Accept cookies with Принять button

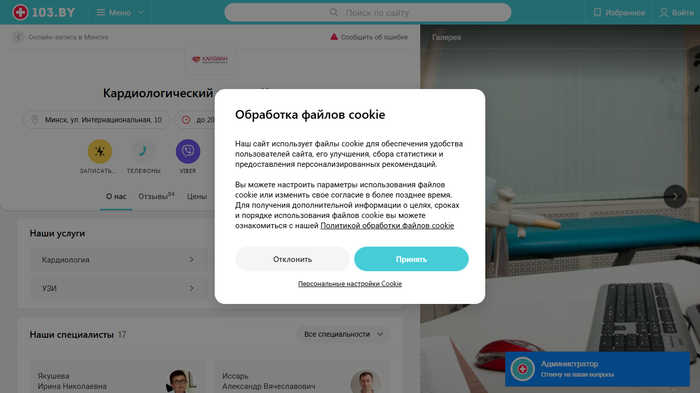click(411, 259)
